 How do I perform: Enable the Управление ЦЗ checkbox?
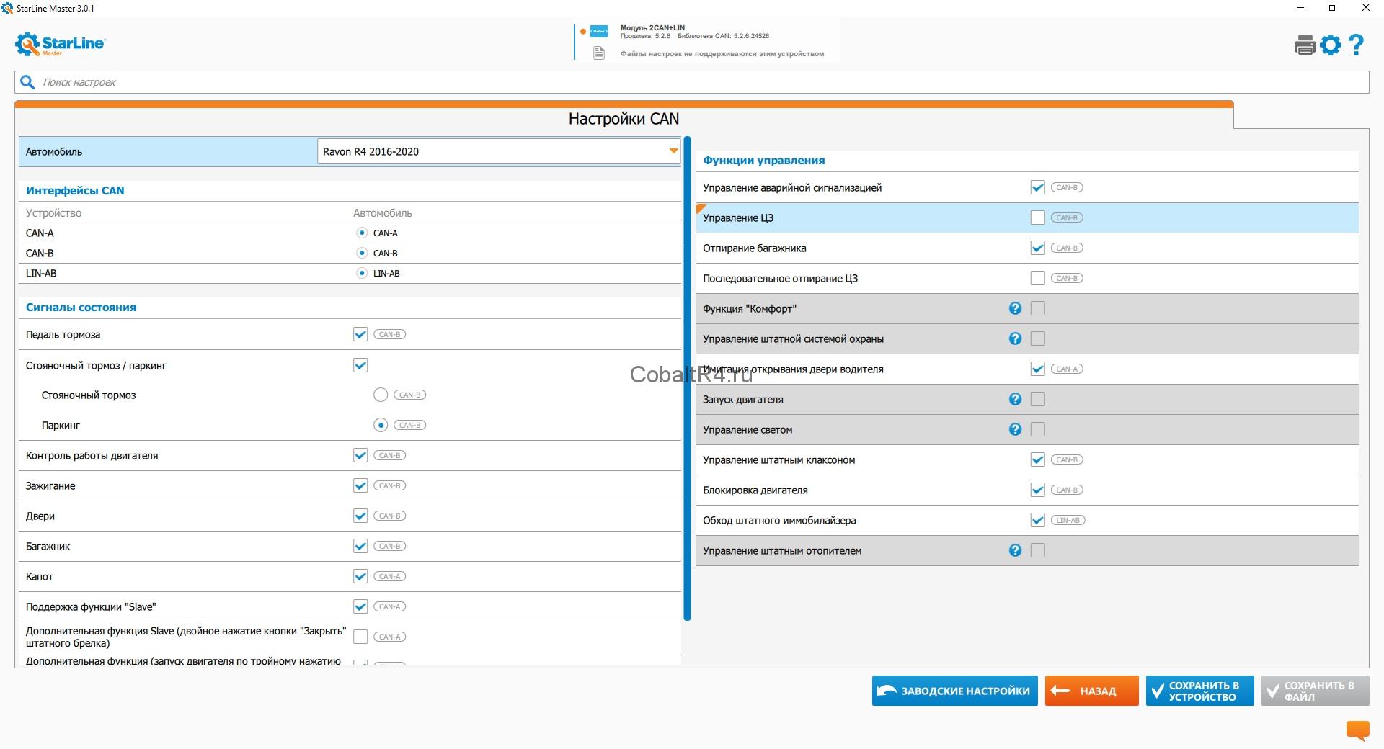[1037, 217]
